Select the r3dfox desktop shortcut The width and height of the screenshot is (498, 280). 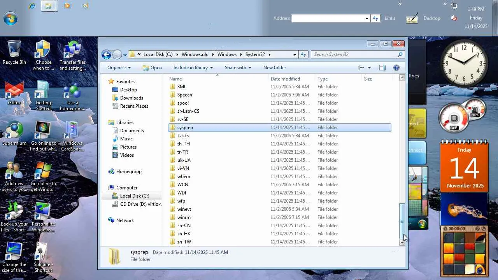(14, 93)
